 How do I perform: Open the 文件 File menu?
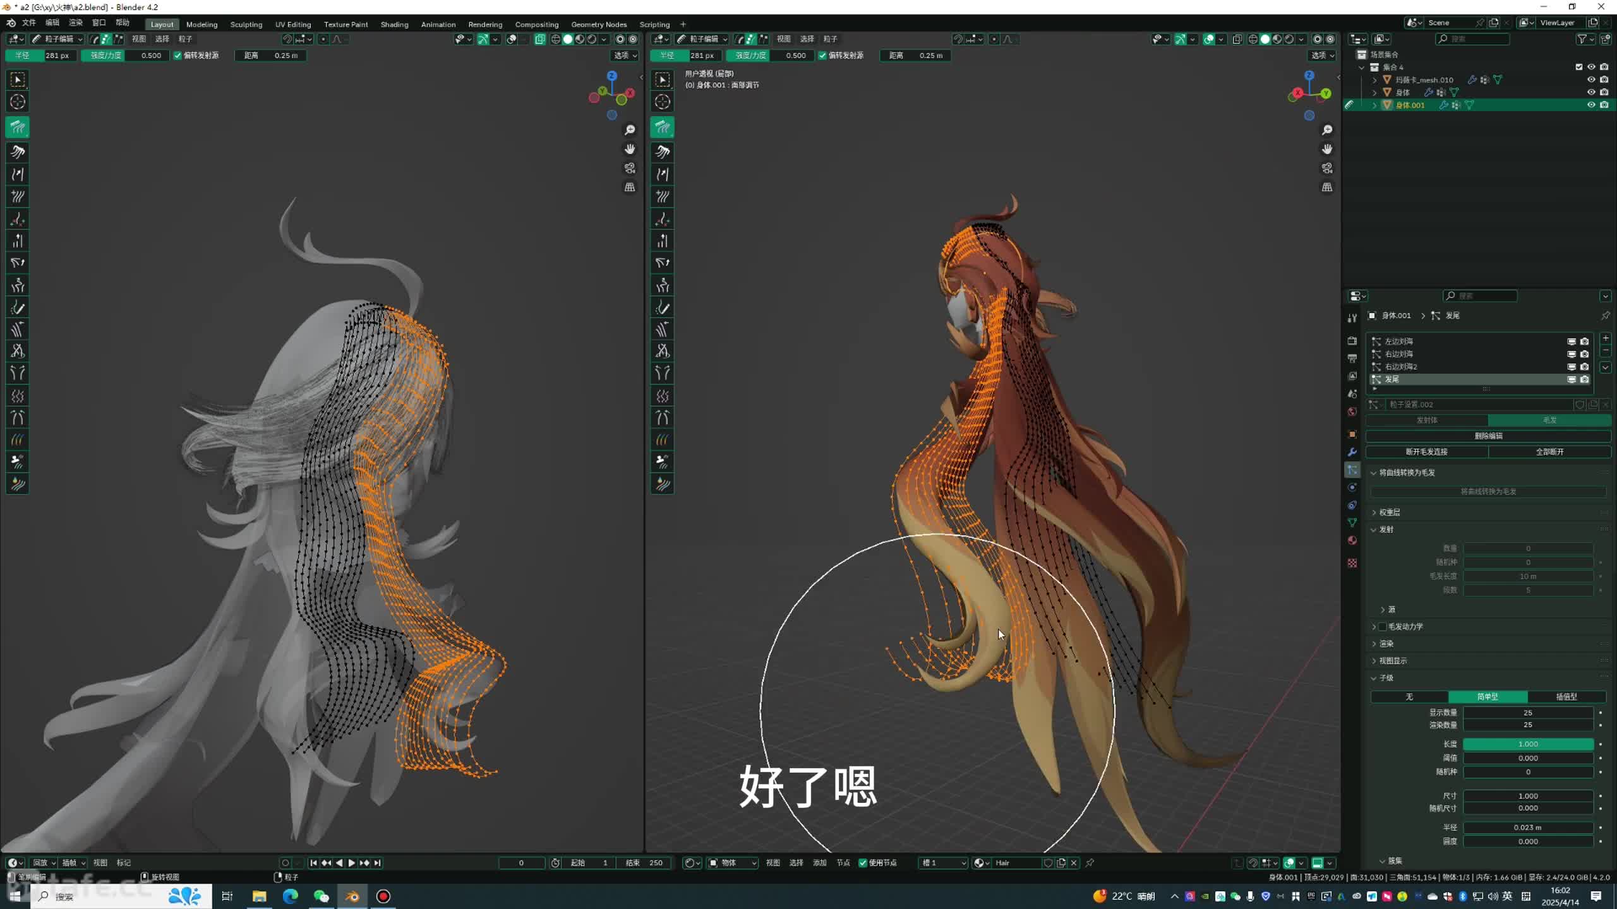click(x=29, y=23)
